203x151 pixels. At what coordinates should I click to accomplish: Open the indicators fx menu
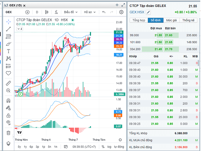[56, 12]
